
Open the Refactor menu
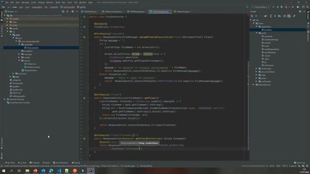pyautogui.click(x=50, y=2)
